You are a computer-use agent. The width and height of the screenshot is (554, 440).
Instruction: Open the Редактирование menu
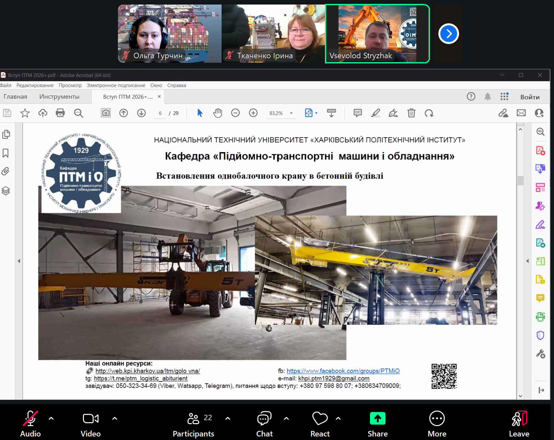click(35, 85)
